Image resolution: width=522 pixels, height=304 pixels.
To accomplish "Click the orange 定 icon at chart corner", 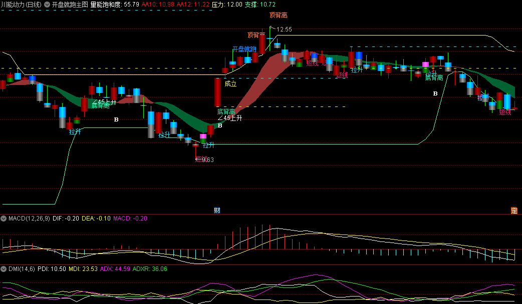I will (514, 210).
